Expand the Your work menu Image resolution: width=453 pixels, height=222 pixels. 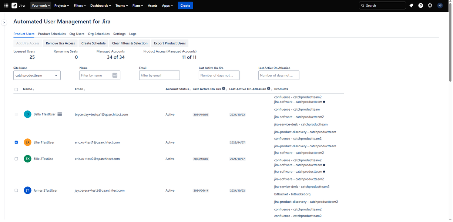pyautogui.click(x=41, y=6)
